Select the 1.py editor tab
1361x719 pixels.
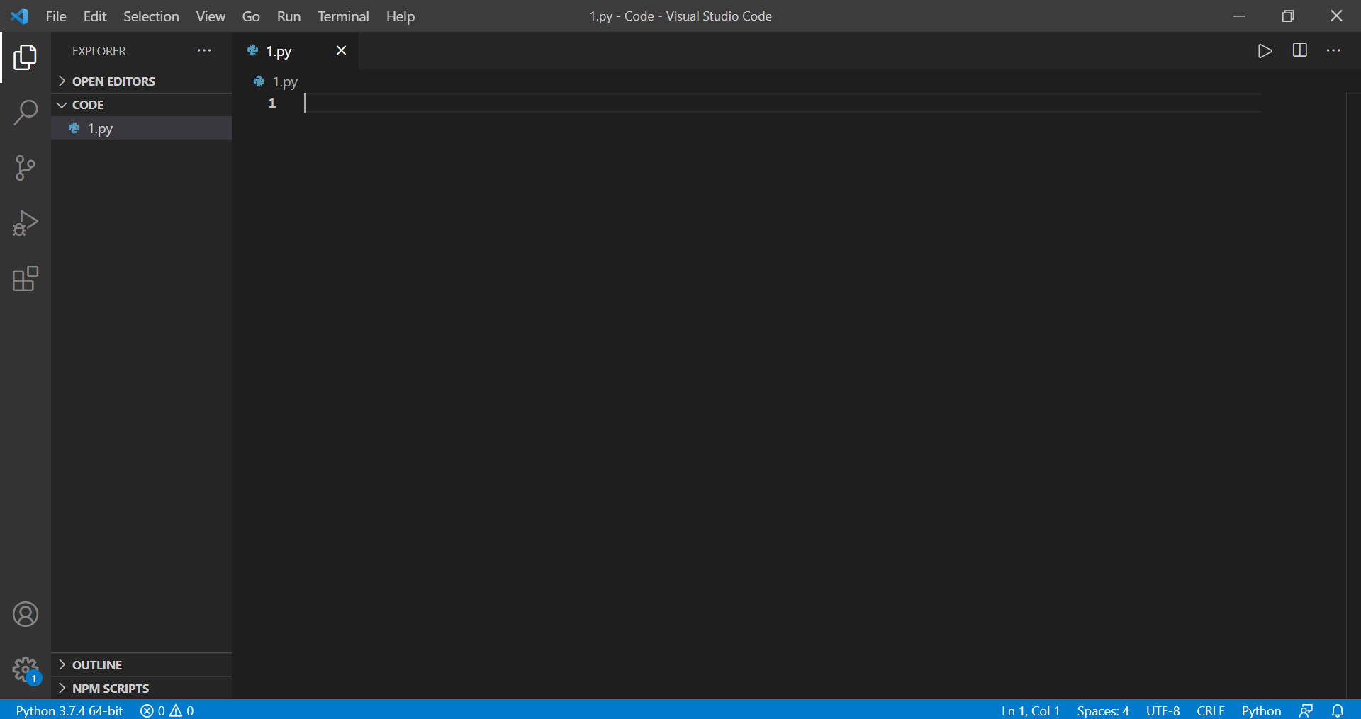[x=296, y=51]
